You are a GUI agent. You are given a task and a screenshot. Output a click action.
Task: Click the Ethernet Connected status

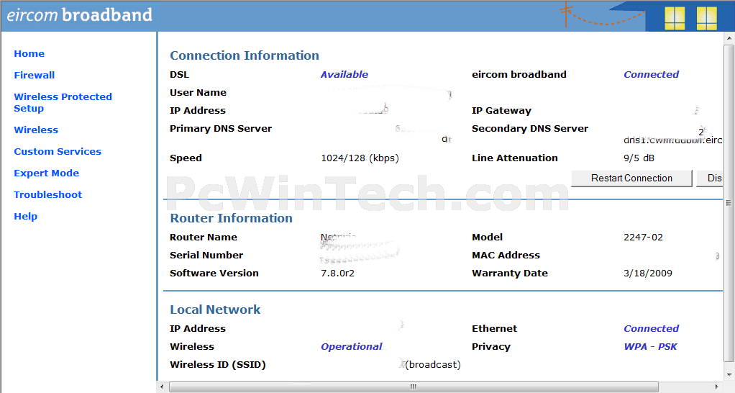pos(651,329)
